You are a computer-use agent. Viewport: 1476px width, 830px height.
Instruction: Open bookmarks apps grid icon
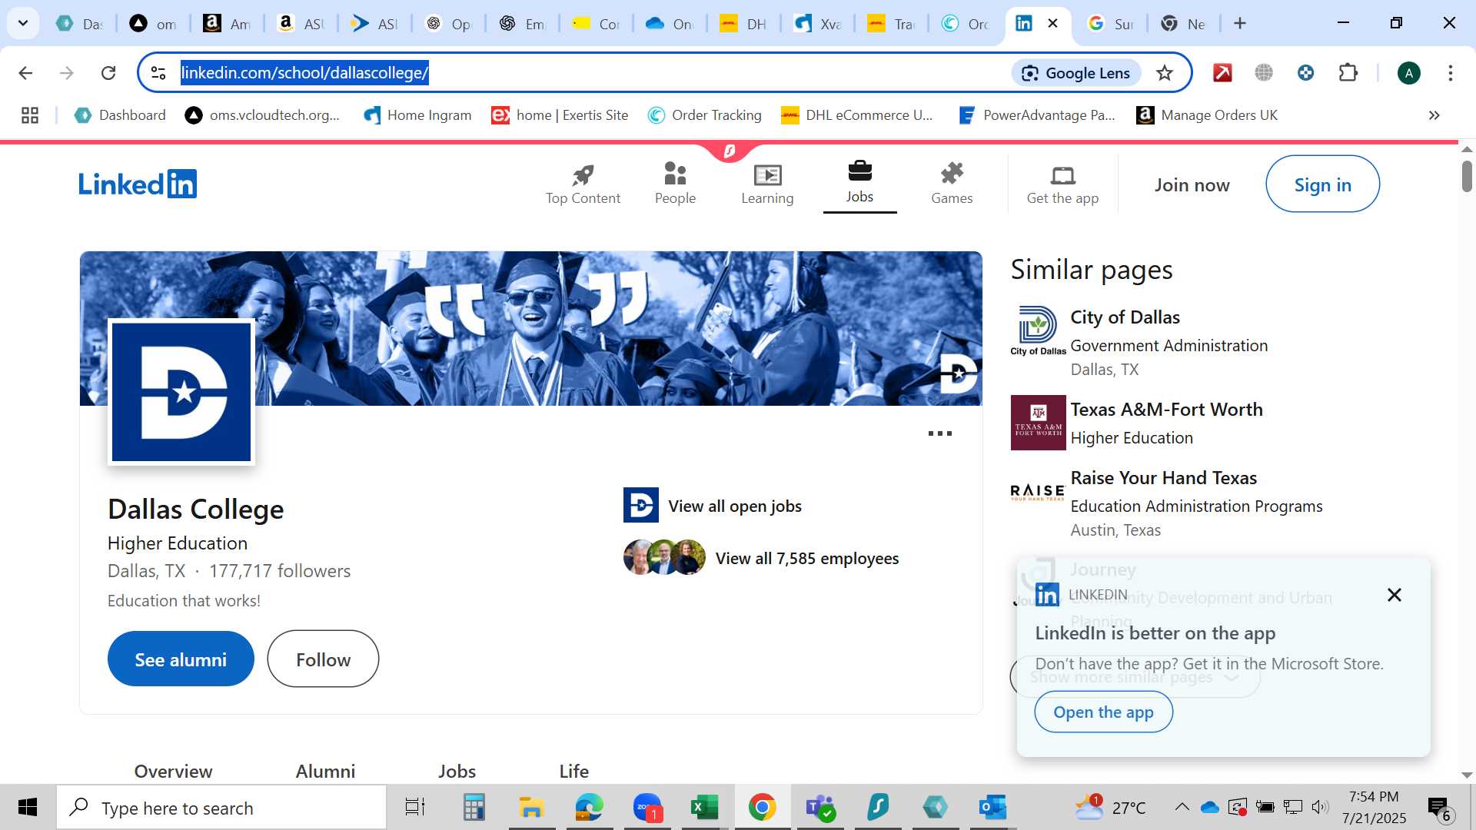pyautogui.click(x=30, y=115)
